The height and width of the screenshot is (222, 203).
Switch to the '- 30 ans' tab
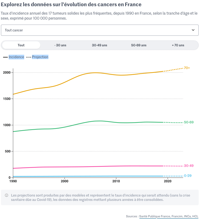(60, 45)
